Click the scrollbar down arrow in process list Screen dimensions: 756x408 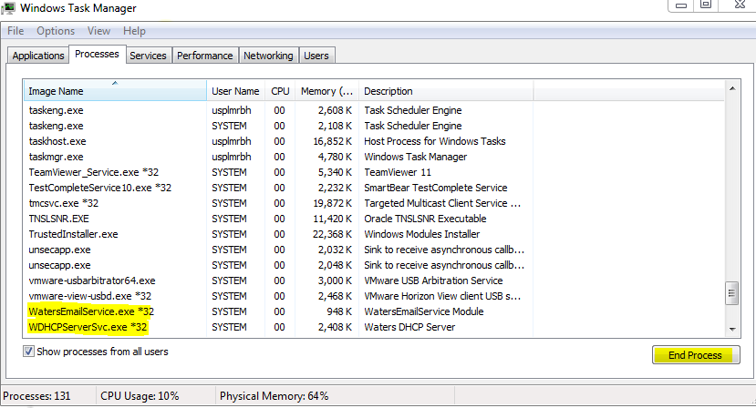click(x=730, y=328)
